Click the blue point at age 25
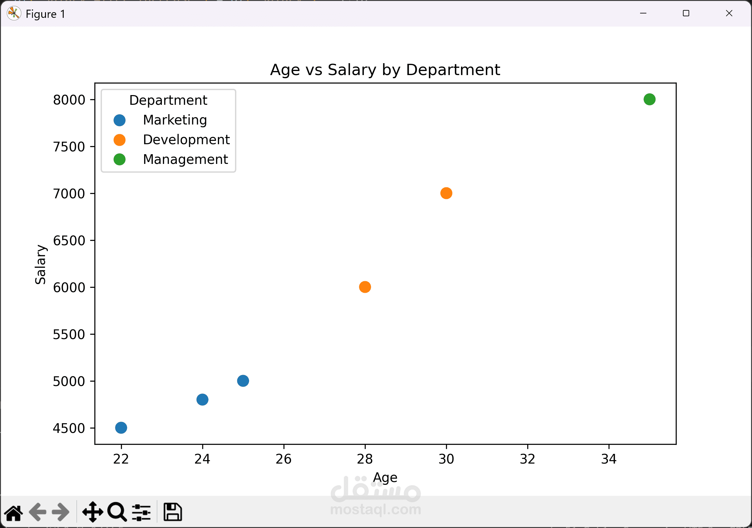This screenshot has width=752, height=528. click(243, 381)
